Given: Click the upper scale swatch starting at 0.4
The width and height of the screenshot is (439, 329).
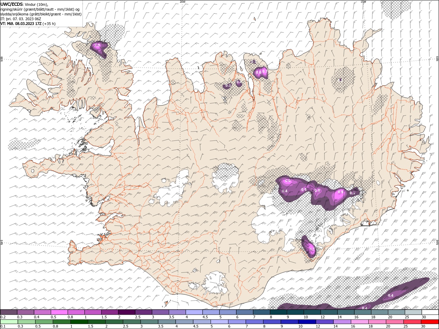Looking at the screenshot, I should (42, 312).
